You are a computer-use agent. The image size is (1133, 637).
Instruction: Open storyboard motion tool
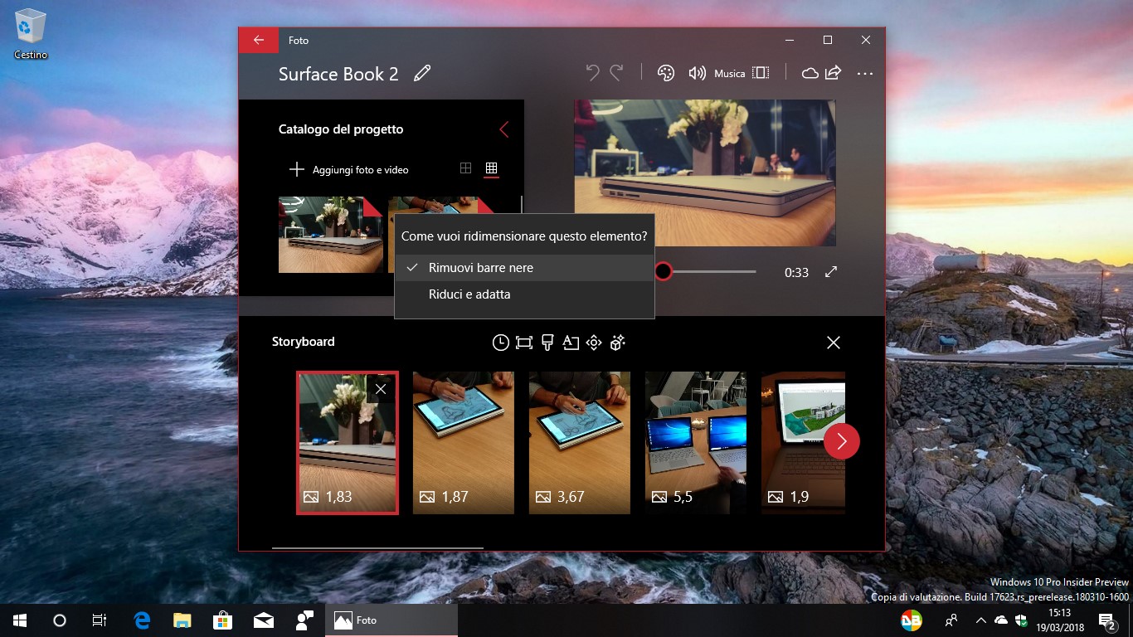[594, 343]
